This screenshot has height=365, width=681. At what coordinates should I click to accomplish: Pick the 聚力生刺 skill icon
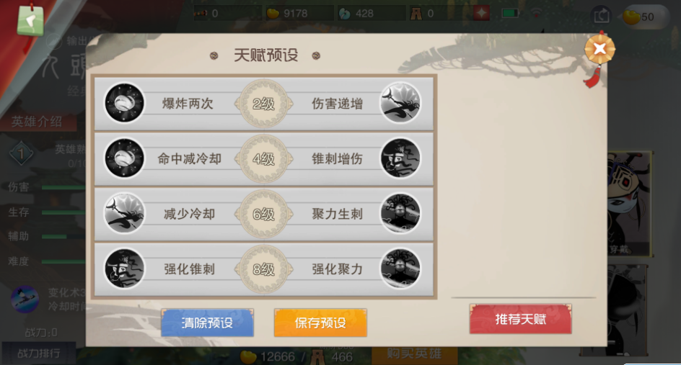click(400, 213)
